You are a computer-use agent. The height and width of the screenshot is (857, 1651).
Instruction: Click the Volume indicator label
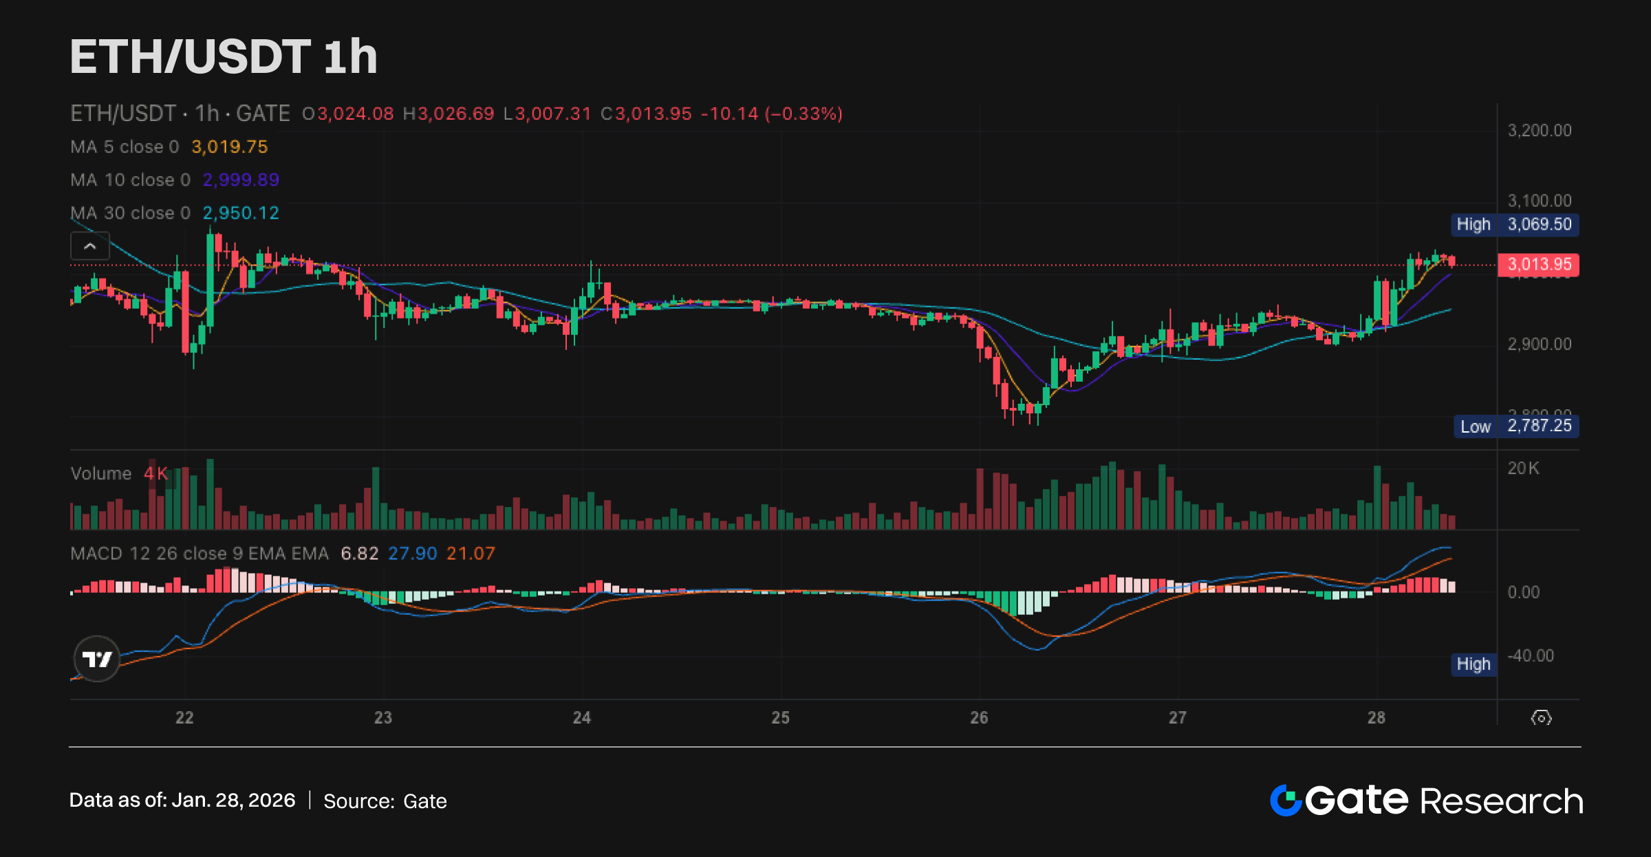click(100, 473)
